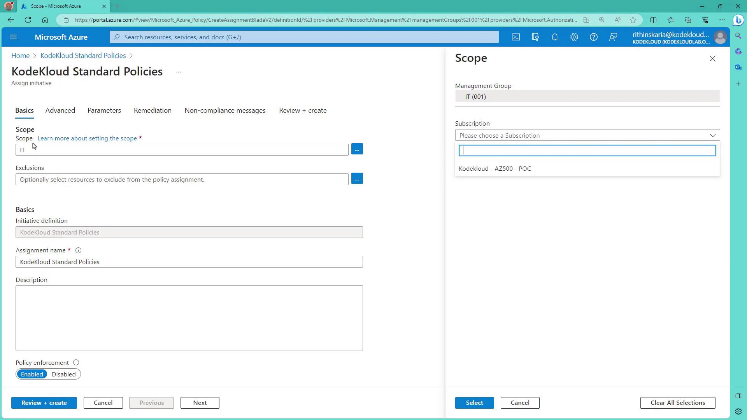The height and width of the screenshot is (420, 747).
Task: Click the Description text area
Action: click(x=189, y=318)
